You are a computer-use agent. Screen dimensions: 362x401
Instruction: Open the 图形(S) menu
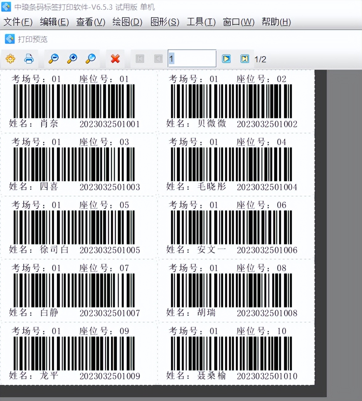pos(165,22)
